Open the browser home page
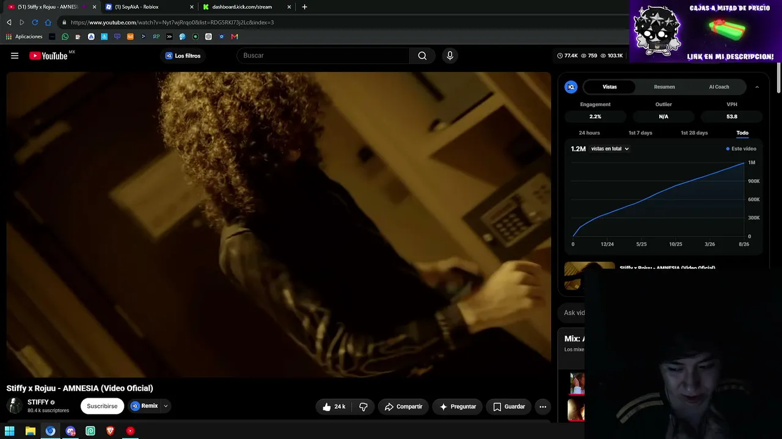 coord(48,23)
